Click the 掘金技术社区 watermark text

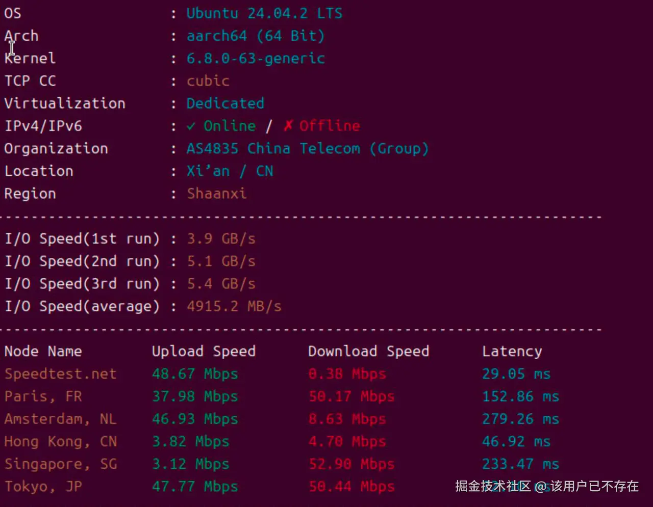[x=493, y=486]
